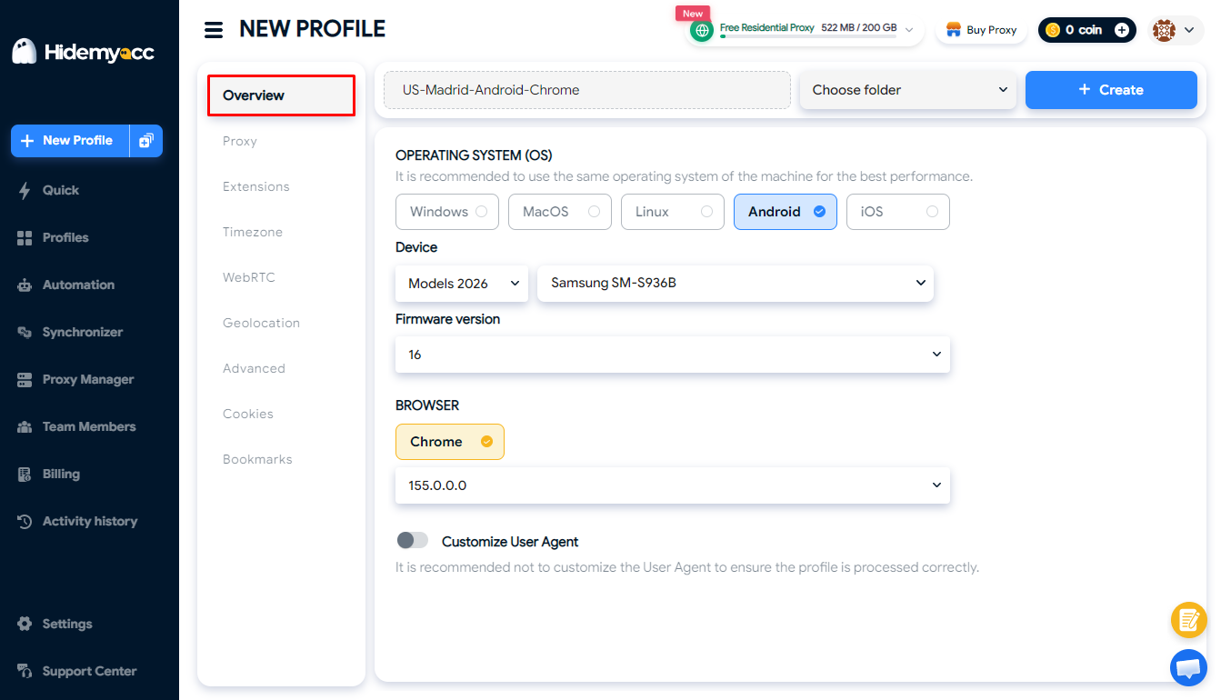Screen dimensions: 1221x700
Task: Expand the Firmware version 16 dropdown
Action: (673, 355)
